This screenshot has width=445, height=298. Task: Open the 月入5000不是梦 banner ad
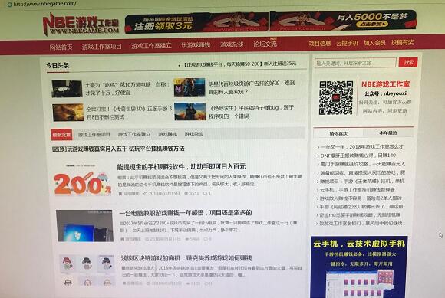tap(343, 21)
